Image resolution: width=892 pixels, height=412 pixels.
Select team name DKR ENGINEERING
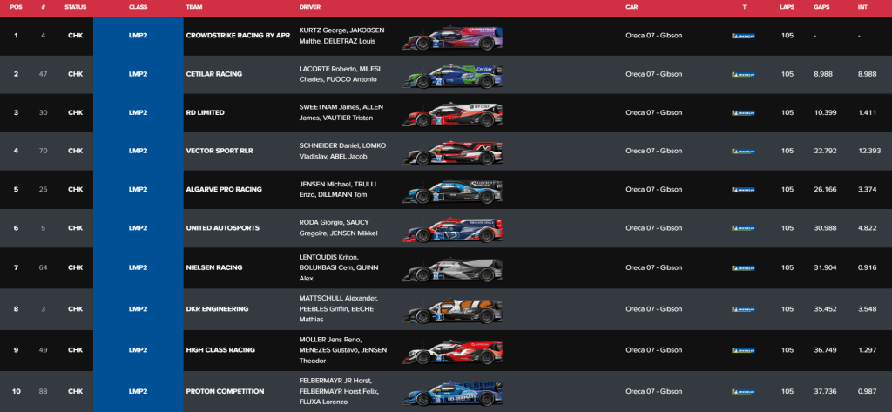click(217, 309)
